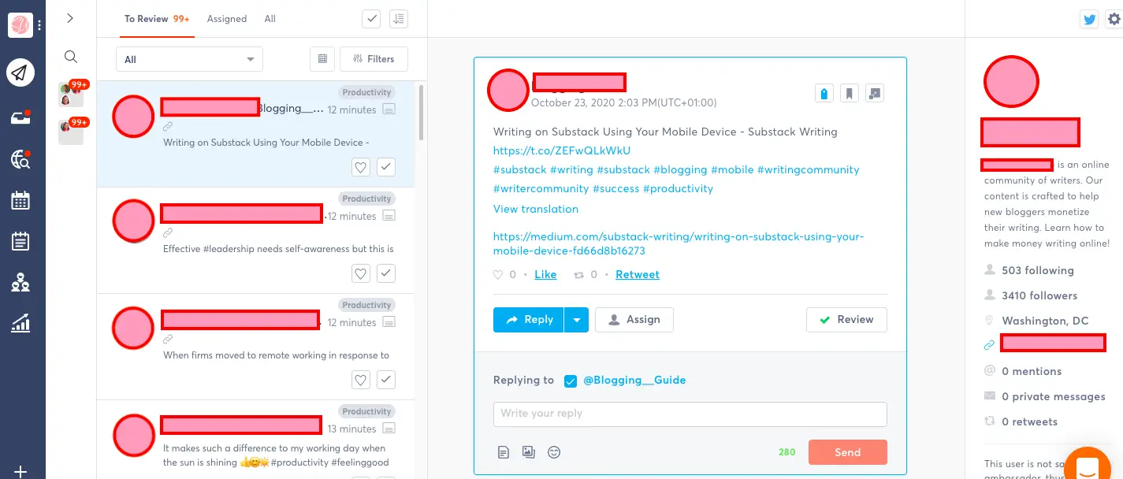Image resolution: width=1123 pixels, height=479 pixels.
Task: Expand the Reply options dropdown arrow
Action: click(x=577, y=320)
